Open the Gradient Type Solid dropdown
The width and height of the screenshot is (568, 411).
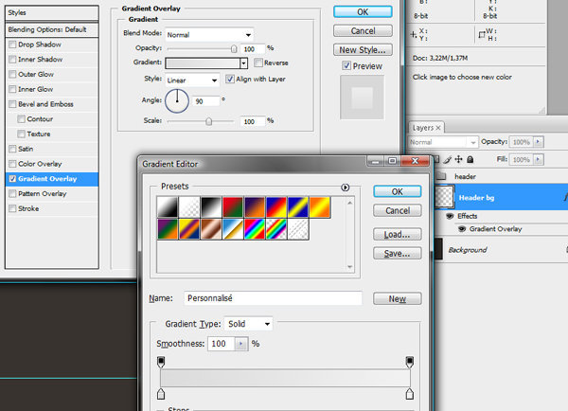248,324
